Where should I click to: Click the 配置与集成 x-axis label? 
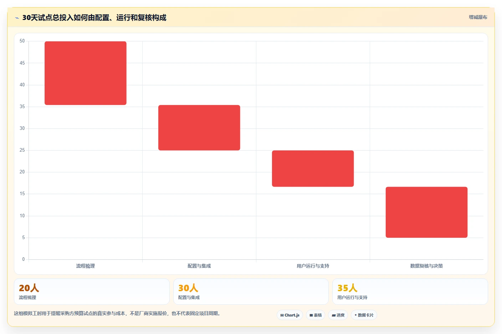[x=199, y=266]
